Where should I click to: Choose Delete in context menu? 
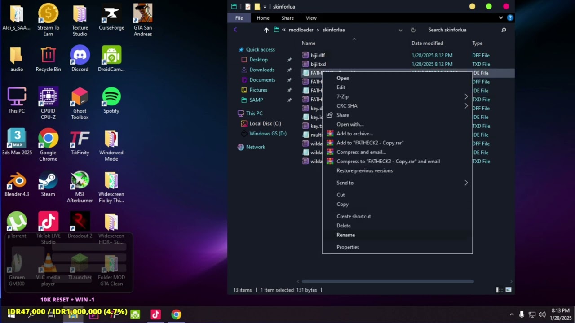pos(397,226)
